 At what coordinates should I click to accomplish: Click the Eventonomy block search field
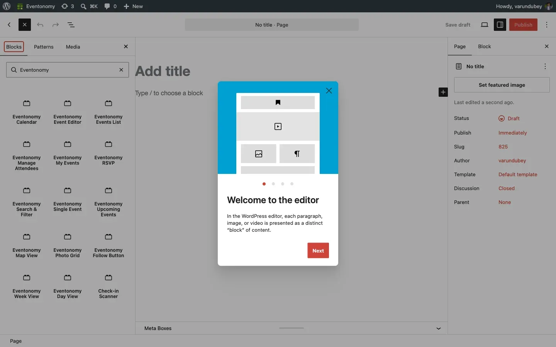click(68, 70)
